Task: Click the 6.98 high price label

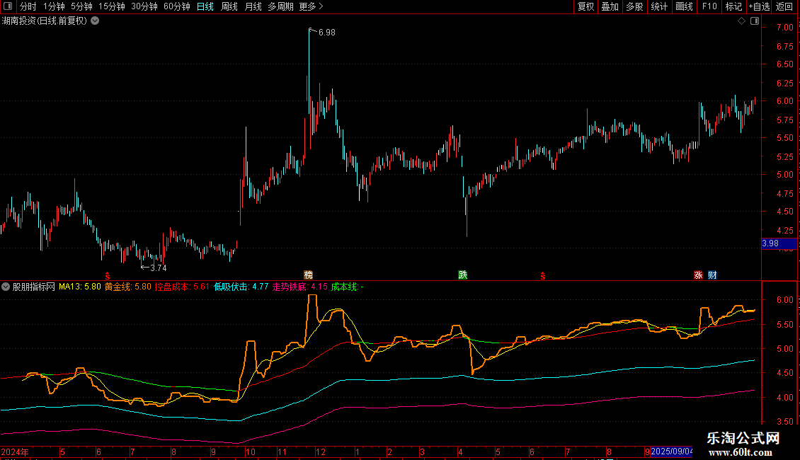Action: click(326, 33)
